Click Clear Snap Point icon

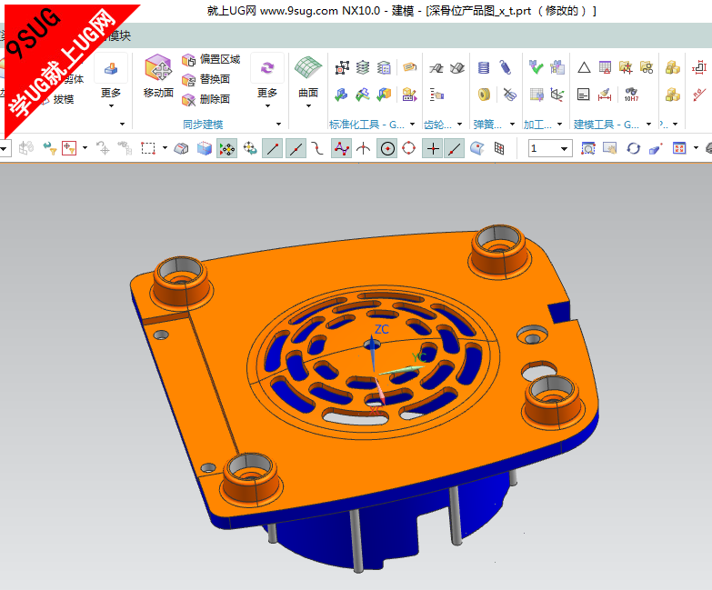(x=250, y=148)
